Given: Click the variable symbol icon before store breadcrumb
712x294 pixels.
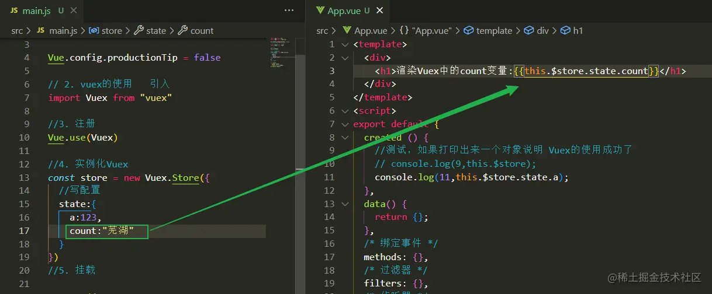Looking at the screenshot, I should tap(94, 30).
